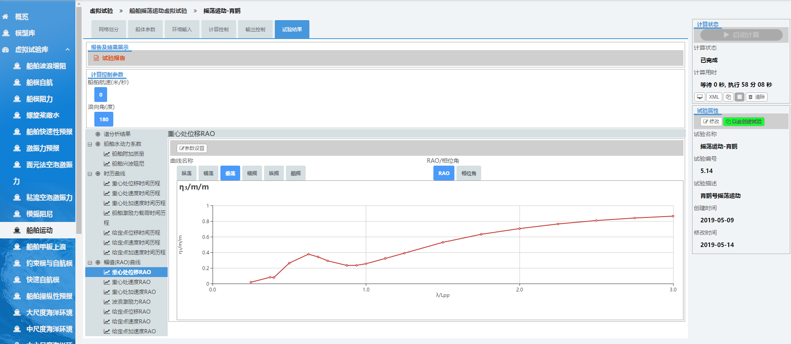Select 重心处速度RAO in the tree
This screenshot has width=791, height=344.
[131, 282]
